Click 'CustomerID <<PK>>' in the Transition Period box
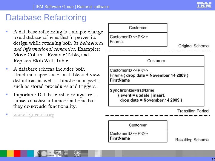The height and width of the screenshot is (161, 215). [129, 70]
